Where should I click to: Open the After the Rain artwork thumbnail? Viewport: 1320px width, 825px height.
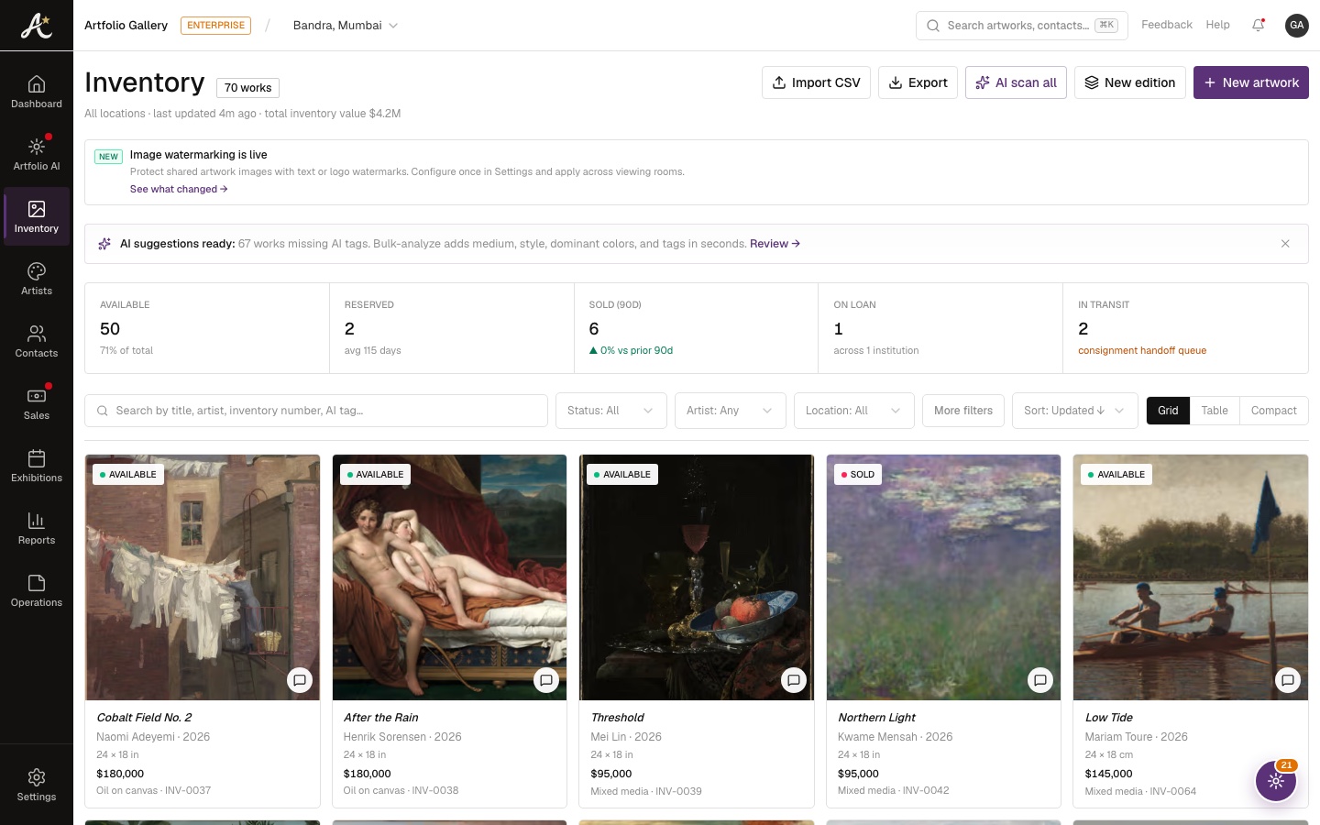coord(449,577)
